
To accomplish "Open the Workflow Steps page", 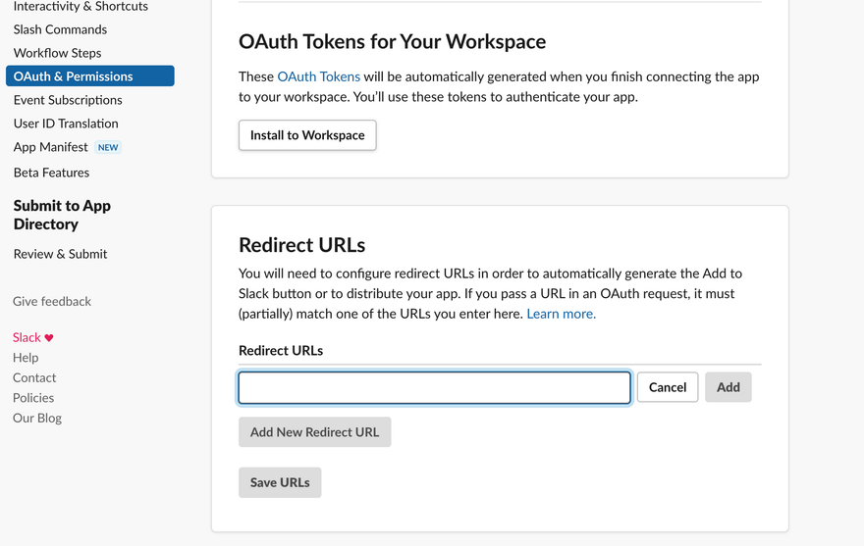I will point(57,53).
